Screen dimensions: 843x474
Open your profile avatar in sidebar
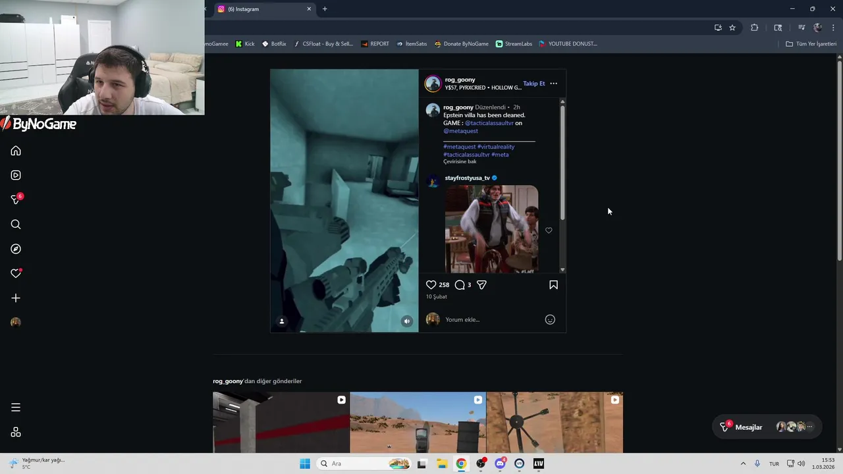point(16,322)
